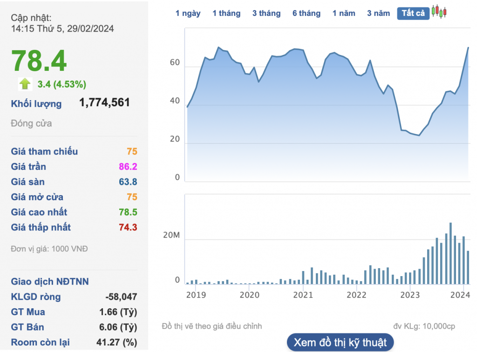Open "Xem đồ thị kỹ thuật" button
The image size is (477, 352).
pyautogui.click(x=340, y=343)
